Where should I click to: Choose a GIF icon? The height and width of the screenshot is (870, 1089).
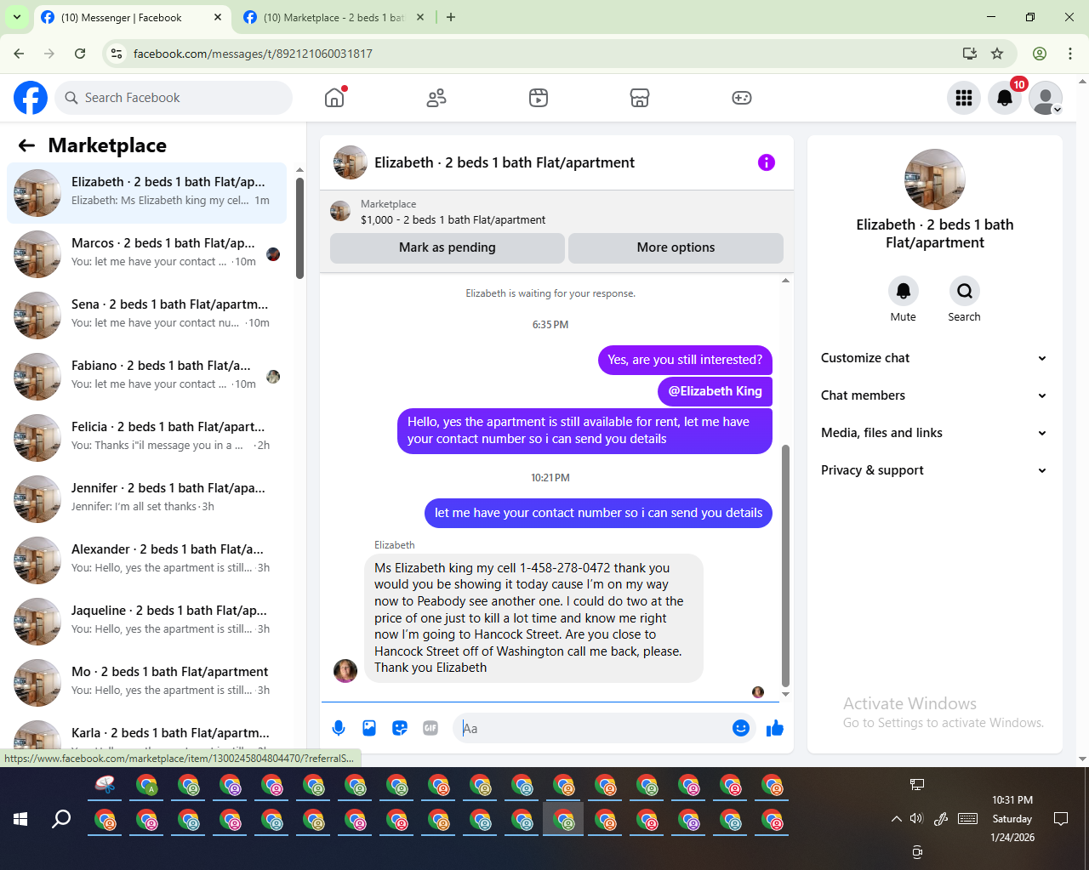click(430, 728)
